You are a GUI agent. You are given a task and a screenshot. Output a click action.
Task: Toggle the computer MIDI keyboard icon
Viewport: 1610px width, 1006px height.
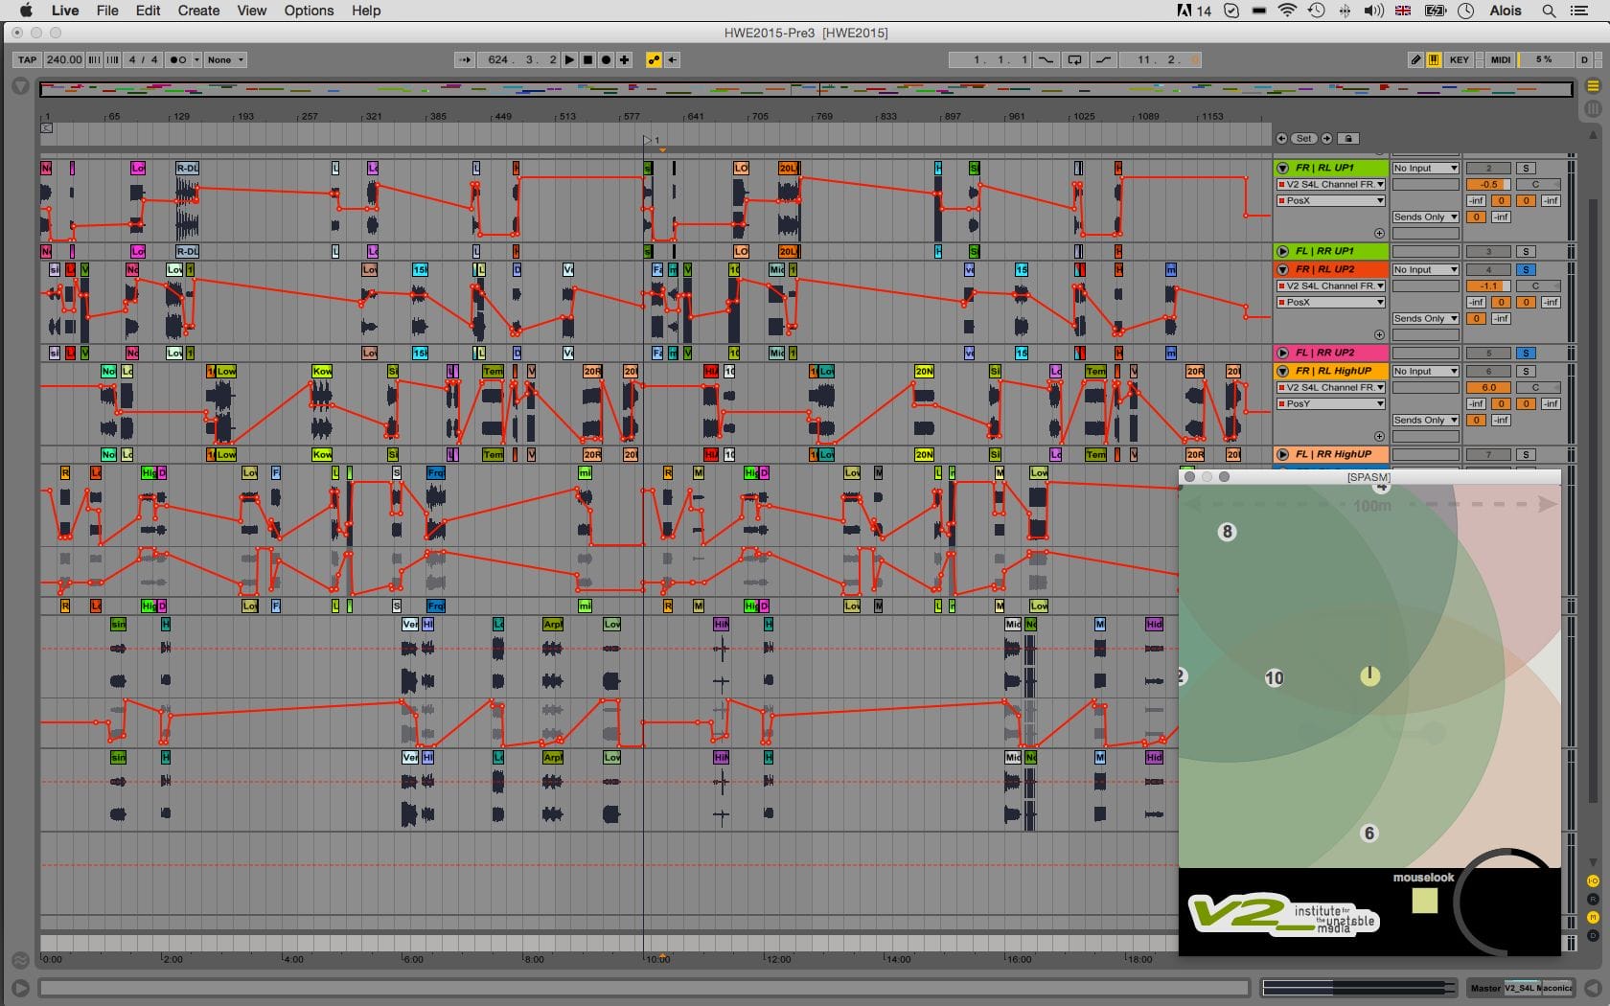coord(1434,59)
